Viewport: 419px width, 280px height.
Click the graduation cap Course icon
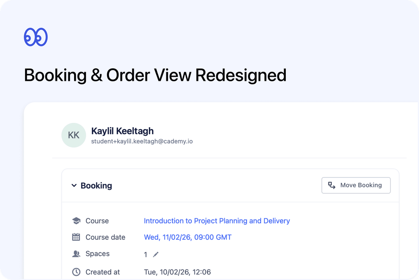76,220
